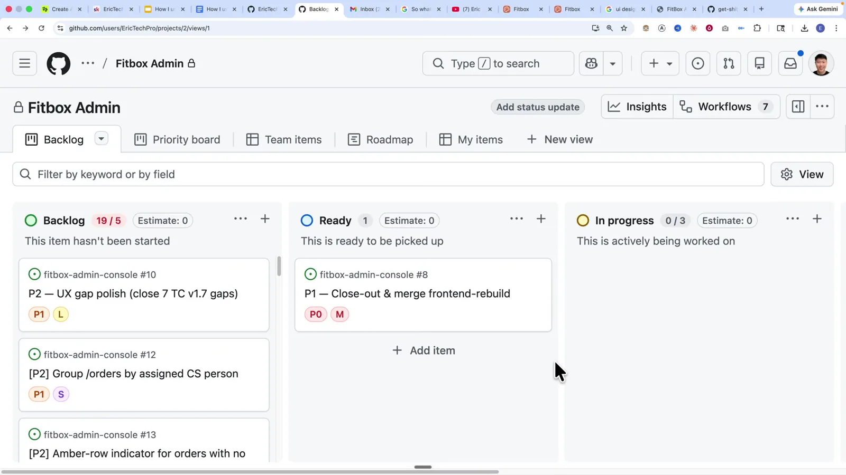Open a new browser tab with plus
Screen dimensions: 846x475
pyautogui.click(x=761, y=9)
